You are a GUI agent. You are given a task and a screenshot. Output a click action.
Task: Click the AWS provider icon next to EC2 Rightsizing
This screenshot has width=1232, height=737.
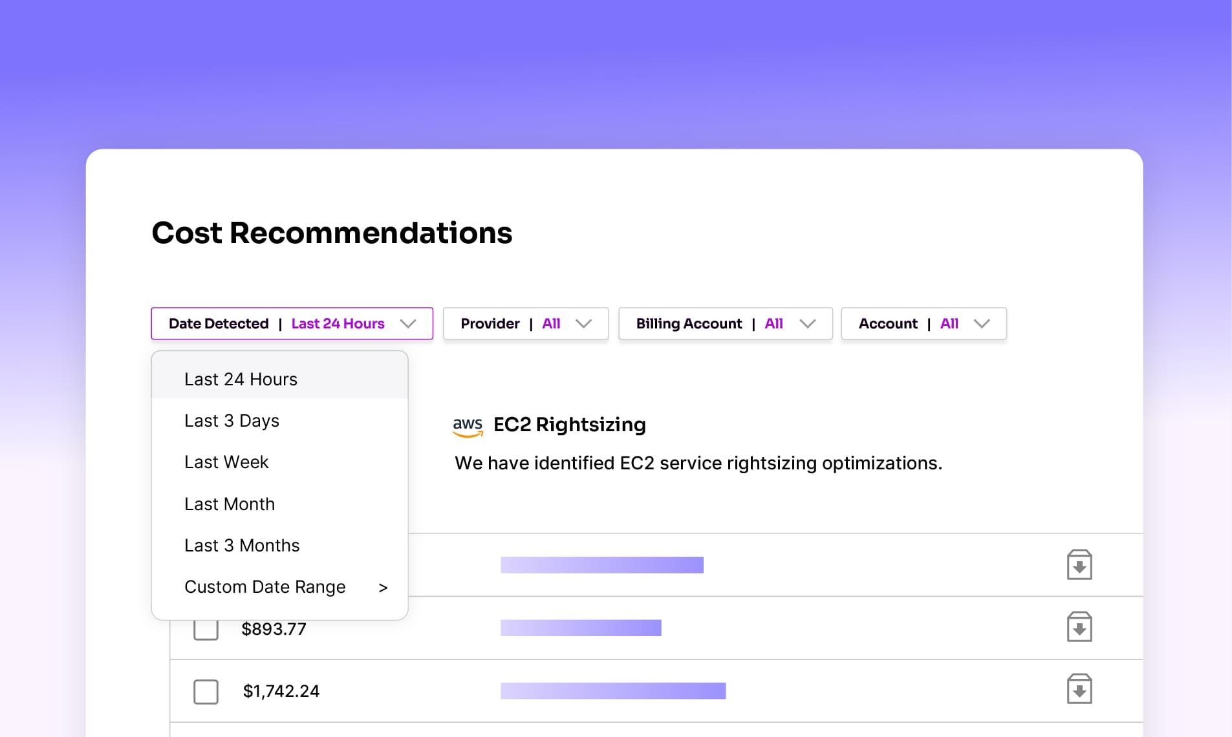pyautogui.click(x=468, y=425)
